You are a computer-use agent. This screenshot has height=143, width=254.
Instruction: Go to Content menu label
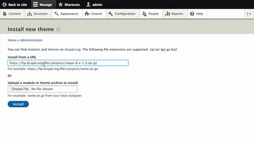[x=15, y=14]
